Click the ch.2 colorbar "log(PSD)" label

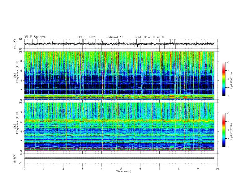tap(232, 132)
